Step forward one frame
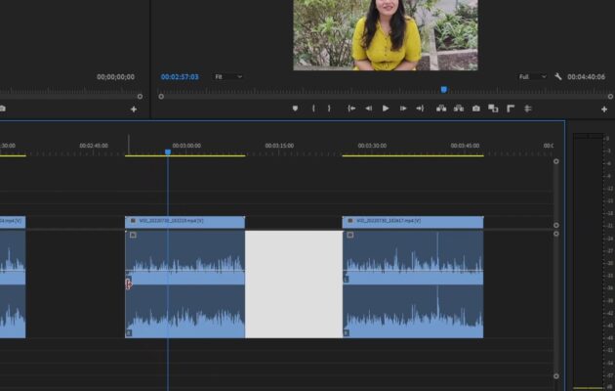615x391 pixels. click(402, 109)
